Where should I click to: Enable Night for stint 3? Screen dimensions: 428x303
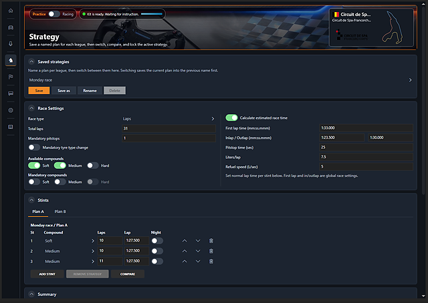tap(157, 262)
